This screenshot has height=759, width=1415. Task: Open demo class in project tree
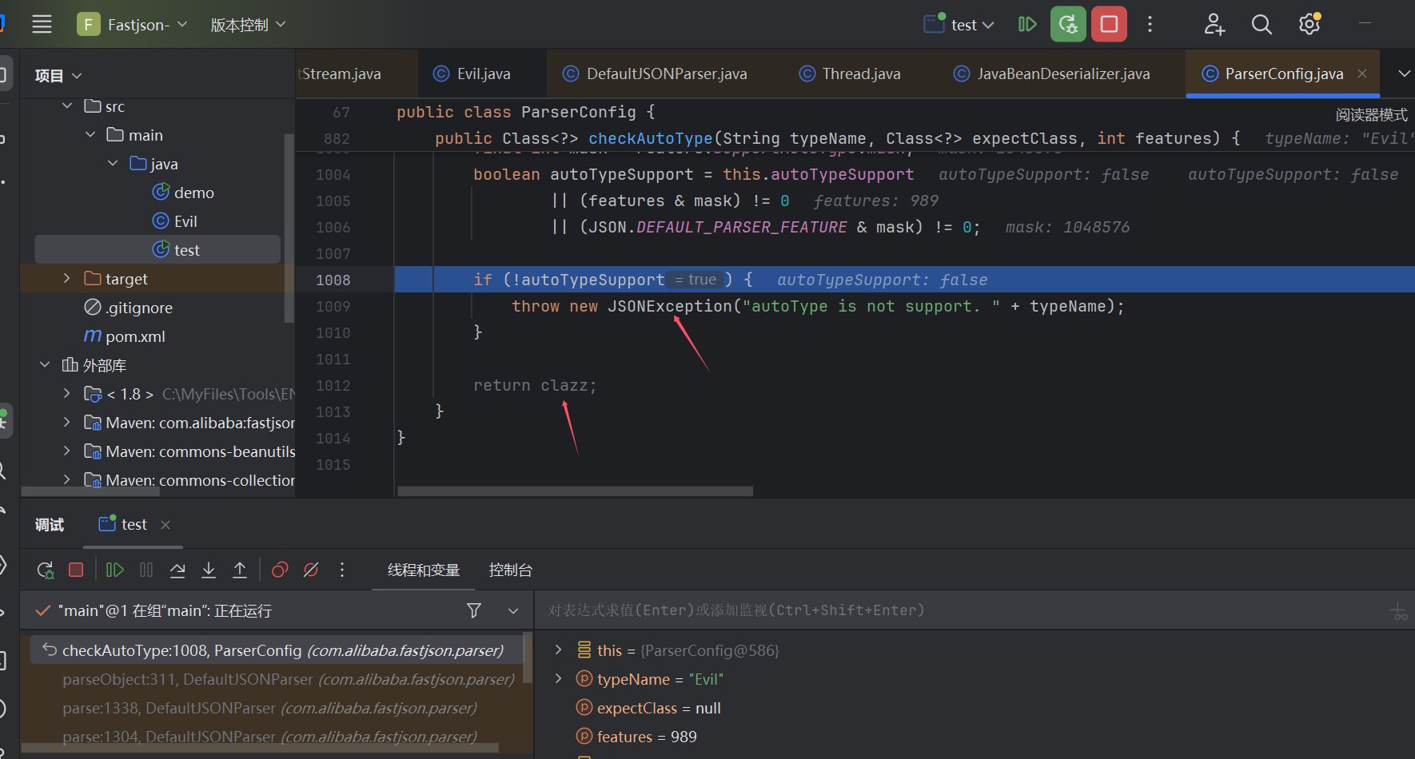click(194, 193)
